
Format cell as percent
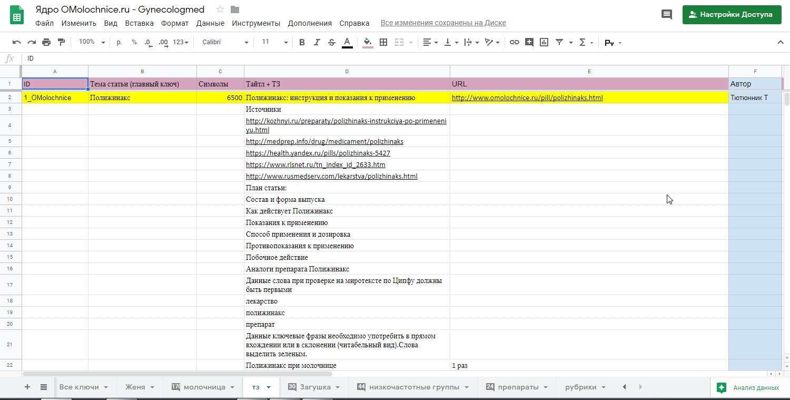click(134, 42)
